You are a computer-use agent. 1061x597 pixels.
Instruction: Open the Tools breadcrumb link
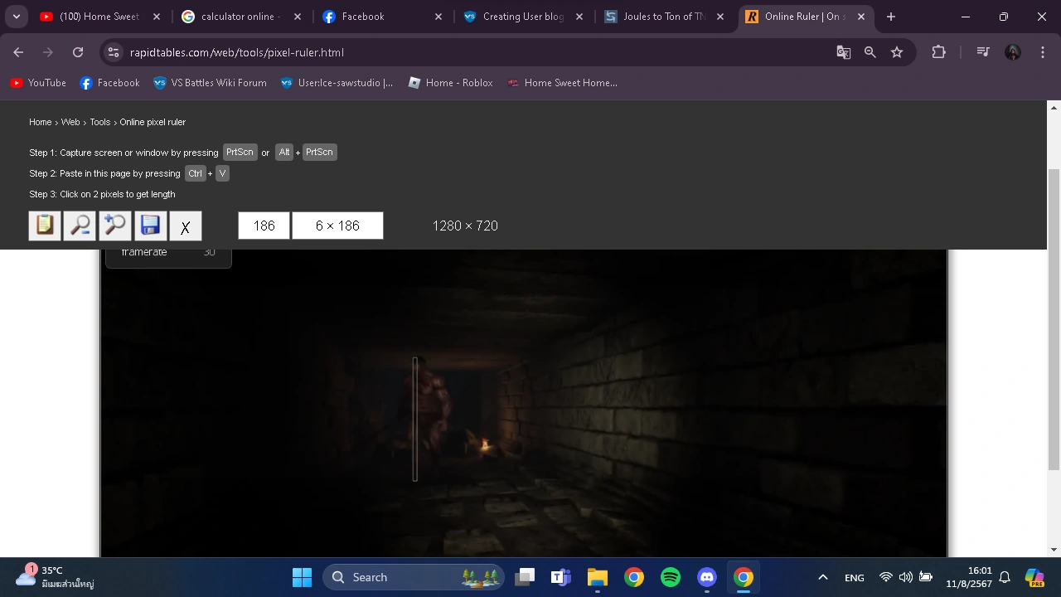pyautogui.click(x=100, y=122)
